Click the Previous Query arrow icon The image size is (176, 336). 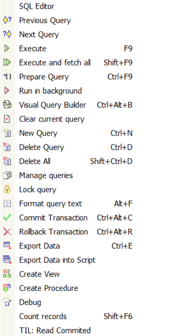click(7, 20)
